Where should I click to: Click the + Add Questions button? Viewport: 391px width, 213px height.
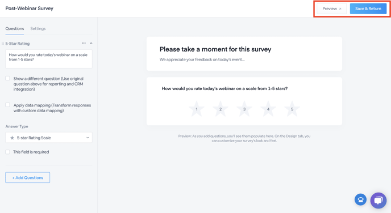click(x=28, y=177)
